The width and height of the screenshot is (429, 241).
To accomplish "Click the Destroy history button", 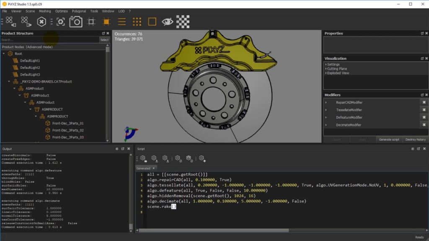I will click(415, 140).
